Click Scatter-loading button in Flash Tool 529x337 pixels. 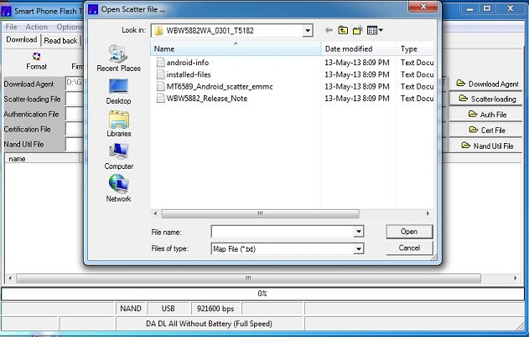pos(487,99)
